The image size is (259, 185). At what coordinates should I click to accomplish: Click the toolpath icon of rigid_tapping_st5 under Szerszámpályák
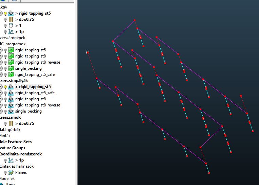[11, 87]
